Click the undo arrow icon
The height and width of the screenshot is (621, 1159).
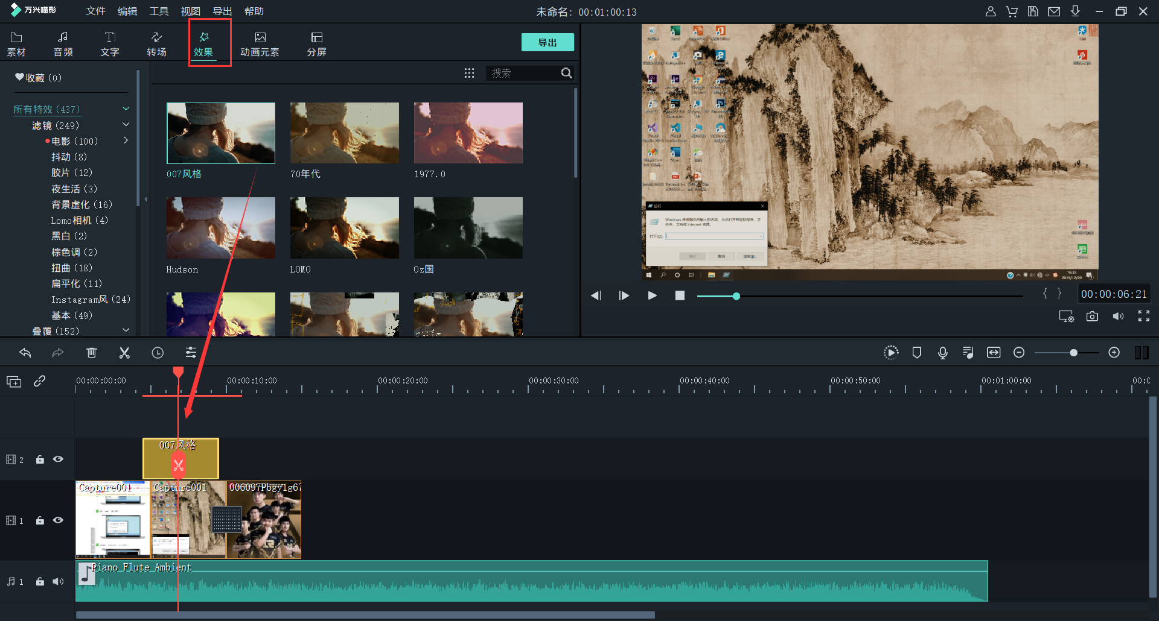point(25,353)
